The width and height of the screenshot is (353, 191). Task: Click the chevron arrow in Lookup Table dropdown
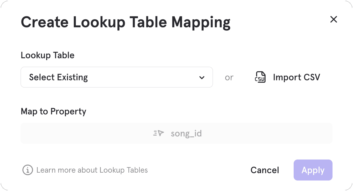tap(202, 77)
